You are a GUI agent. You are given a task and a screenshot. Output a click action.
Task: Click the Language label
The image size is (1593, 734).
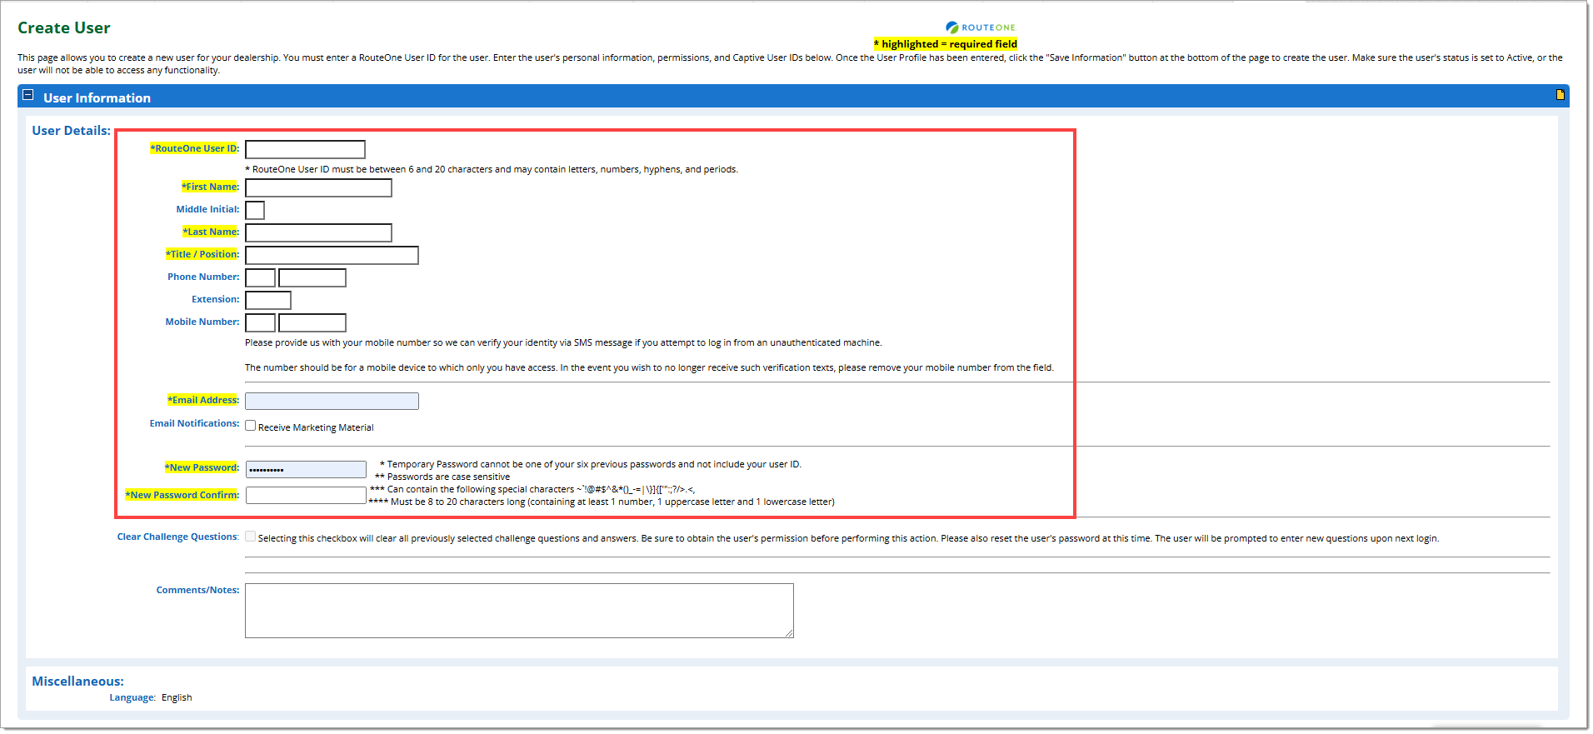pos(132,697)
